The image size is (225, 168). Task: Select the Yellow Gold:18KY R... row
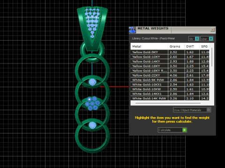pos(170,70)
